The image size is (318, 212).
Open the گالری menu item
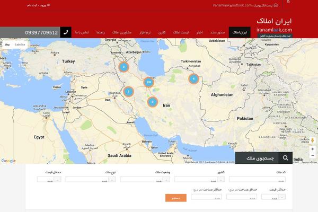click(162, 32)
